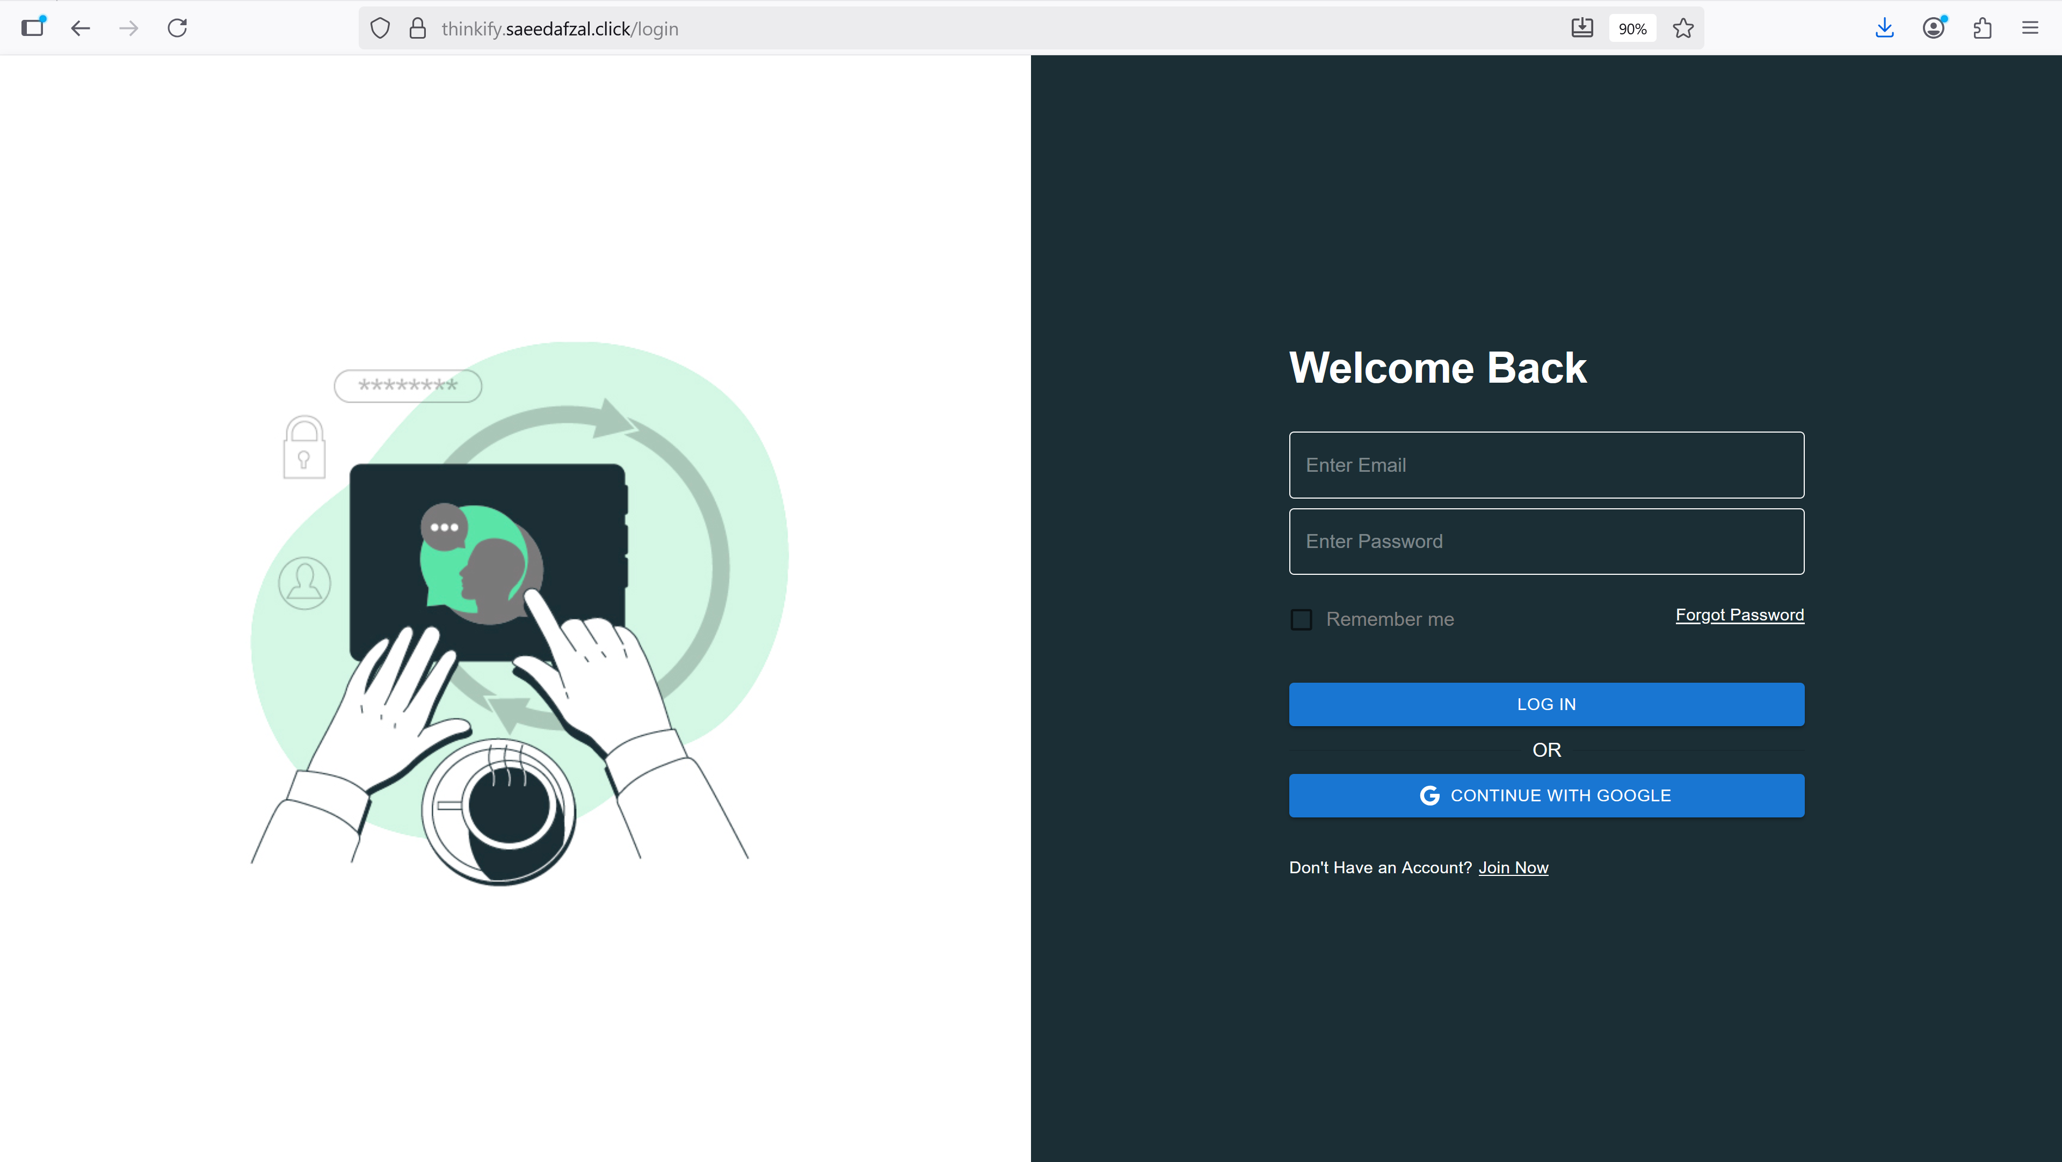This screenshot has width=2062, height=1162.
Task: Click inside the Enter Email field
Action: coord(1546,464)
